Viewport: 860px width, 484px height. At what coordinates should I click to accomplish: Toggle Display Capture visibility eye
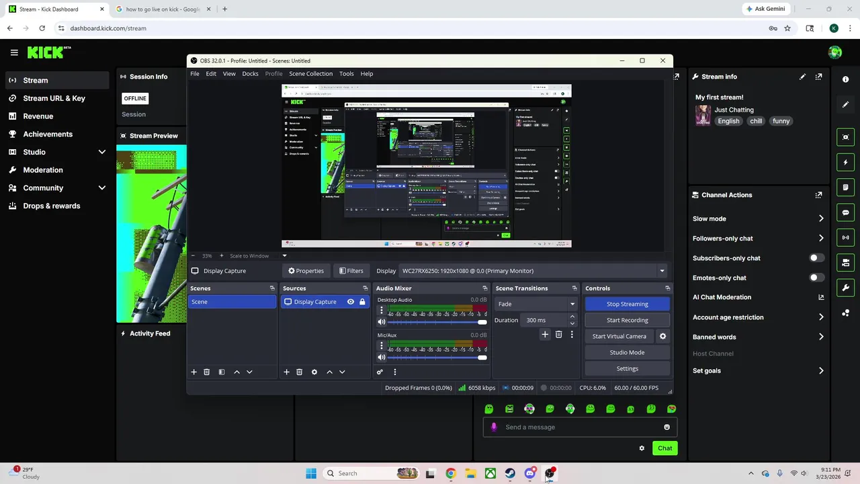tap(350, 302)
